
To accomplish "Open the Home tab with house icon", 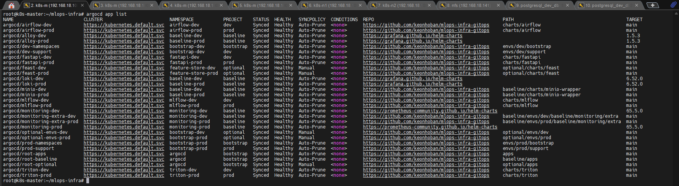I will pyautogui.click(x=12, y=5).
